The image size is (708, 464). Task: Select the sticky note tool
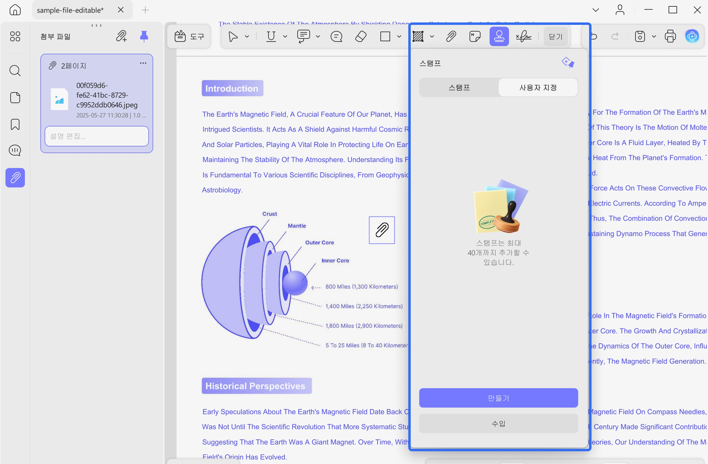pyautogui.click(x=475, y=37)
